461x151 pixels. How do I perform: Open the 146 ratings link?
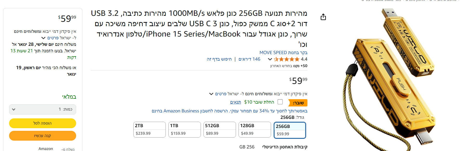(249, 59)
